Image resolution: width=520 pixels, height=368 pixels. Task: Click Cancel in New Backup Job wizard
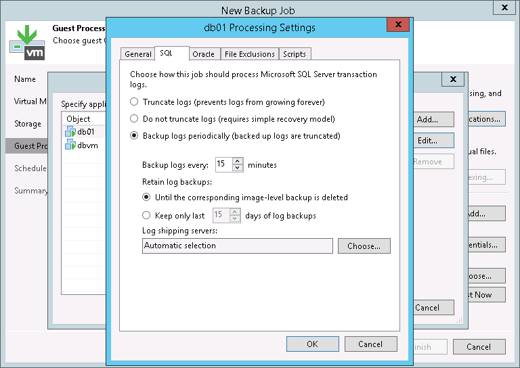point(479,346)
